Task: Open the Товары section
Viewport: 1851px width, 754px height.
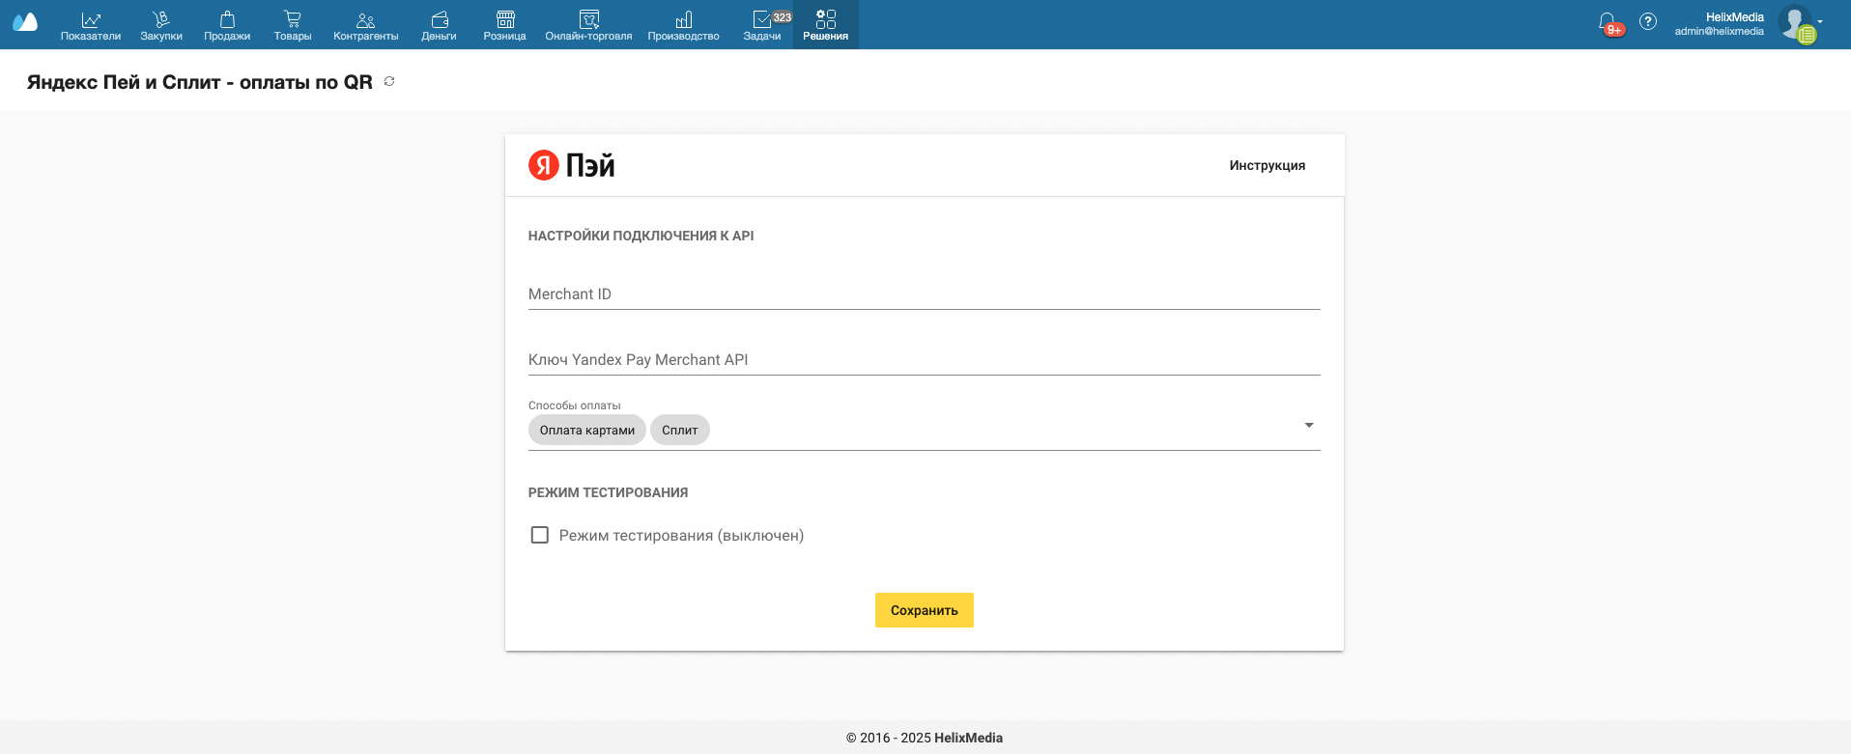Action: 293,25
